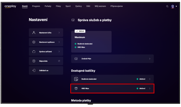Click the oneplay logo
The image size is (181, 107).
tap(10, 6)
